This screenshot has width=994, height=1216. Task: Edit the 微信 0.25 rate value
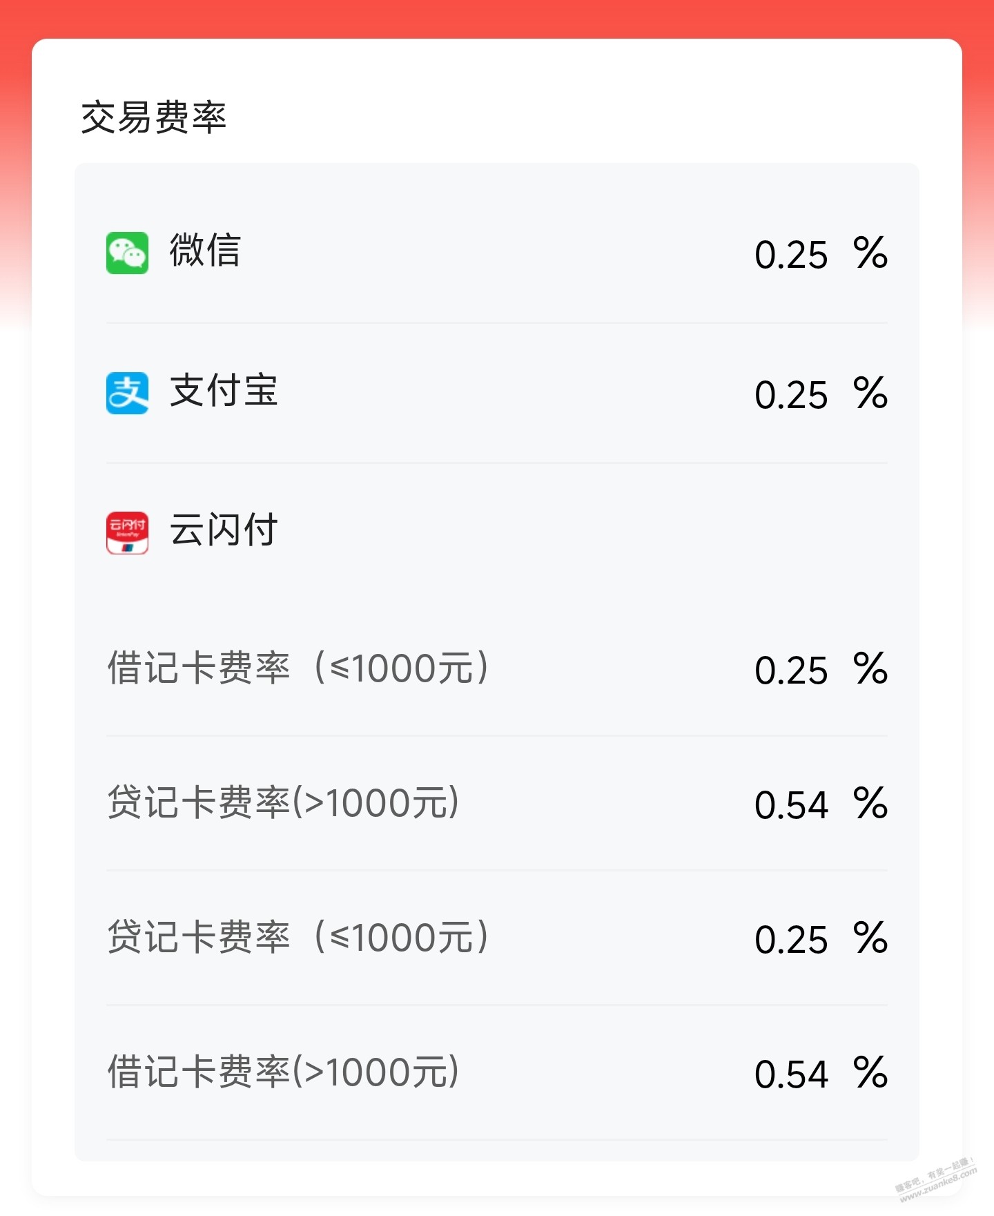coord(791,255)
